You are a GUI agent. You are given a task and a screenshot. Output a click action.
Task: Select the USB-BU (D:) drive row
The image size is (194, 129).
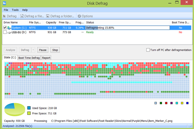pos(97,32)
